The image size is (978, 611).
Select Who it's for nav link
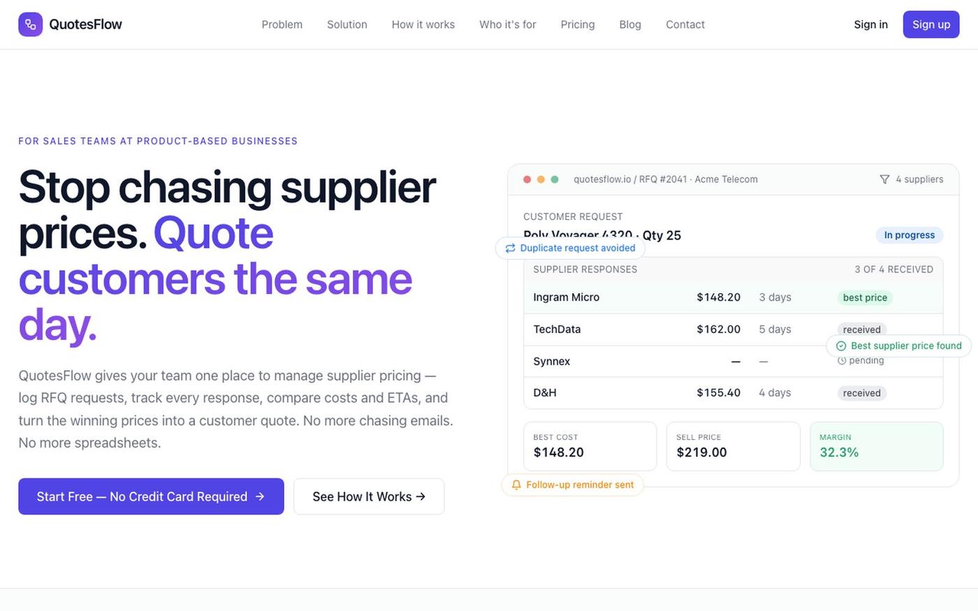coord(508,24)
